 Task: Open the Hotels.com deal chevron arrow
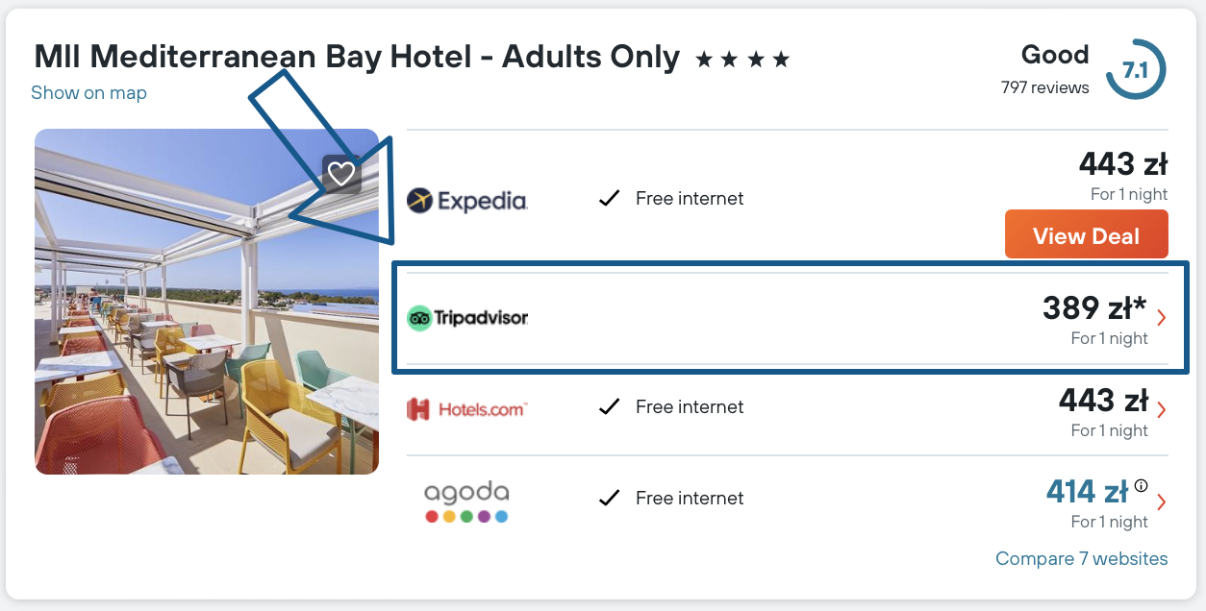tap(1162, 409)
